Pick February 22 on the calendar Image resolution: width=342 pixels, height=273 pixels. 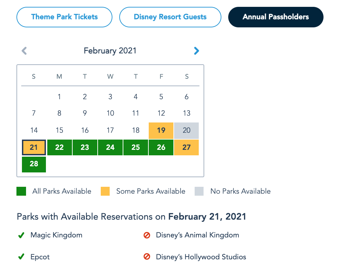pyautogui.click(x=59, y=147)
